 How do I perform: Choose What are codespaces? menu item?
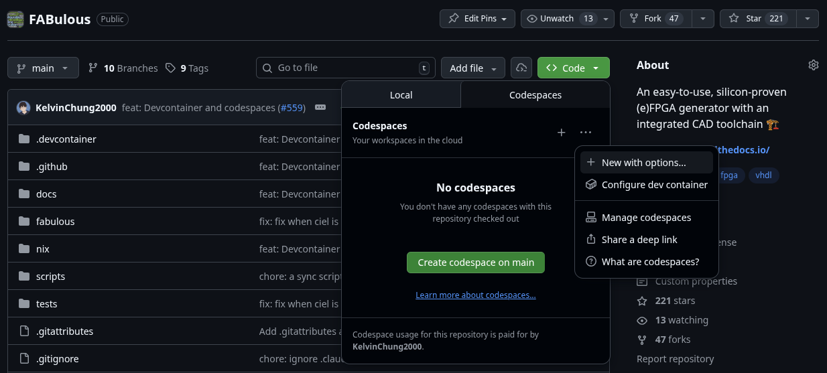click(647, 262)
